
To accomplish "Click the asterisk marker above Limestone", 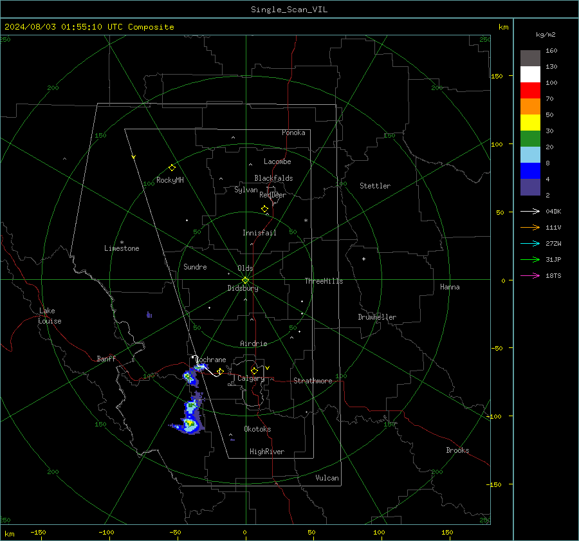I will pyautogui.click(x=122, y=243).
